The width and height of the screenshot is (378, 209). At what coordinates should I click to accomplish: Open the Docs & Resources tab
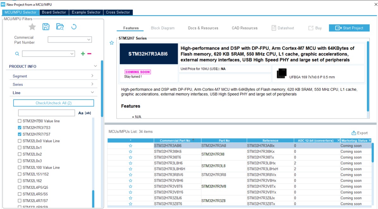(203, 28)
